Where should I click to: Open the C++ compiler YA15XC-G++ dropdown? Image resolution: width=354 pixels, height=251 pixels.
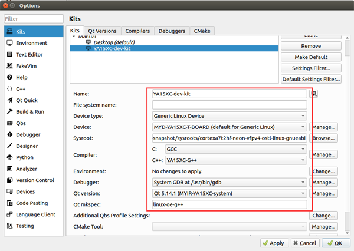(x=236, y=160)
